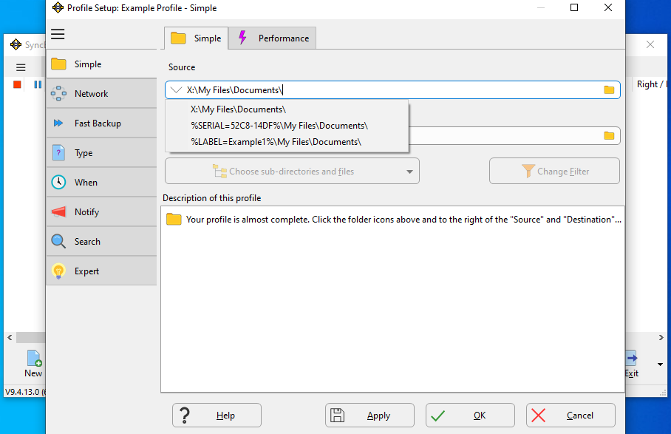Switch to the Performance tab
Screen dimensions: 671x434
pyautogui.click(x=273, y=38)
